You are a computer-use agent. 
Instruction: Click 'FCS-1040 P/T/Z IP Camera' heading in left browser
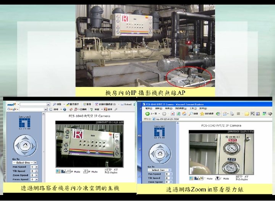pos(89,116)
